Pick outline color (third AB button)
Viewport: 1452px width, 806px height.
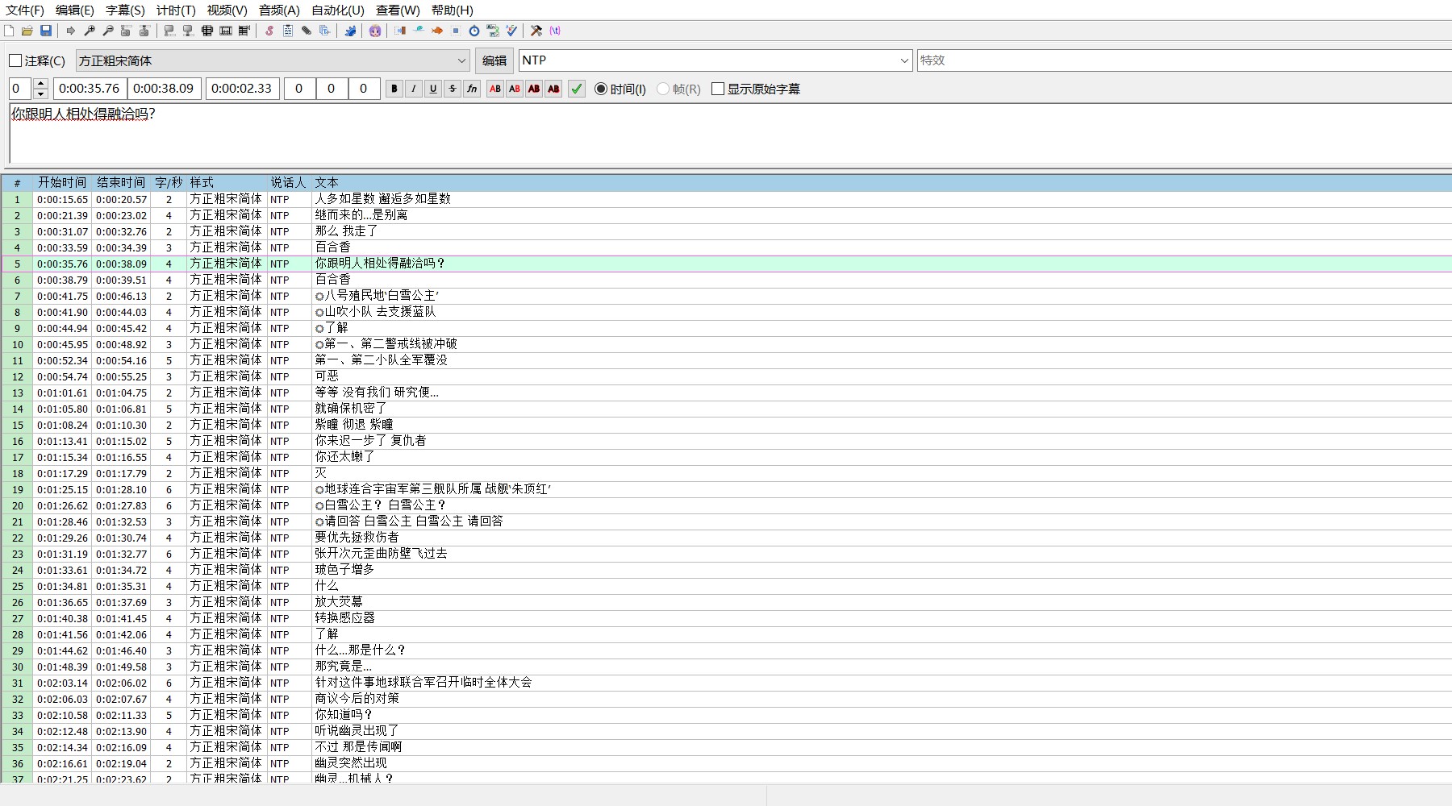tap(534, 89)
